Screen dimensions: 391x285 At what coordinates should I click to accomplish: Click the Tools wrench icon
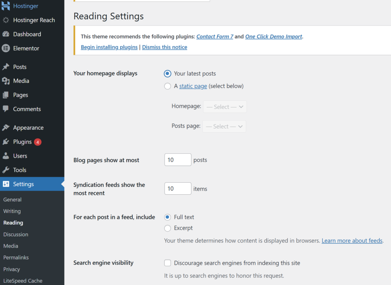pyautogui.click(x=6, y=170)
